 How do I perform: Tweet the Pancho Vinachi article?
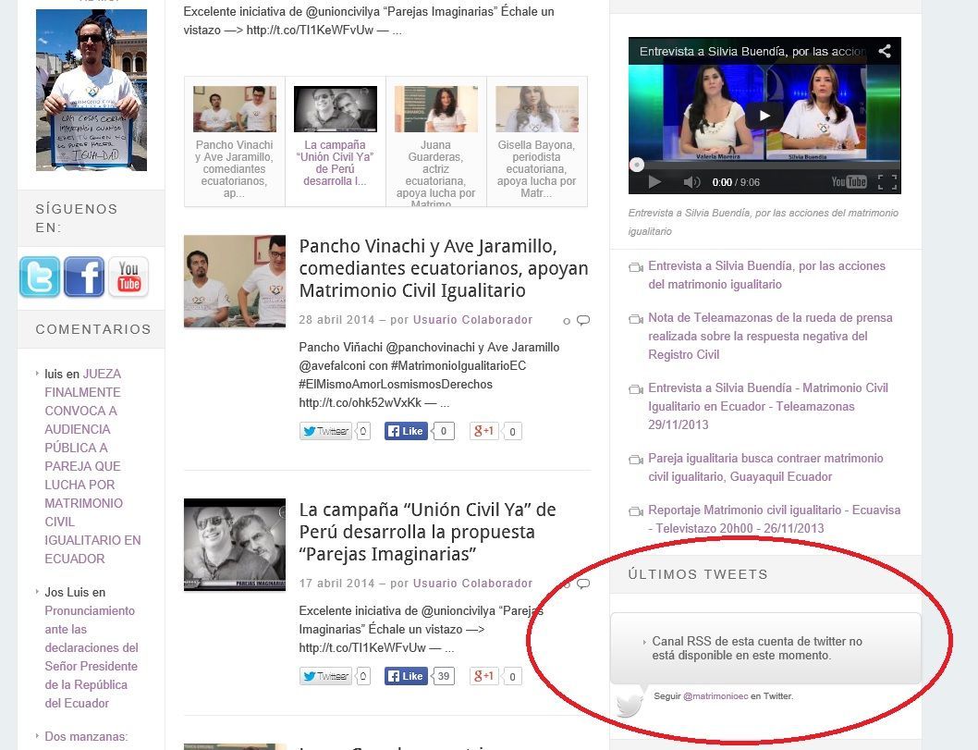(x=325, y=431)
